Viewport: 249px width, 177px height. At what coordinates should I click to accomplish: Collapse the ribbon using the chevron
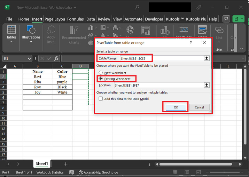242,49
